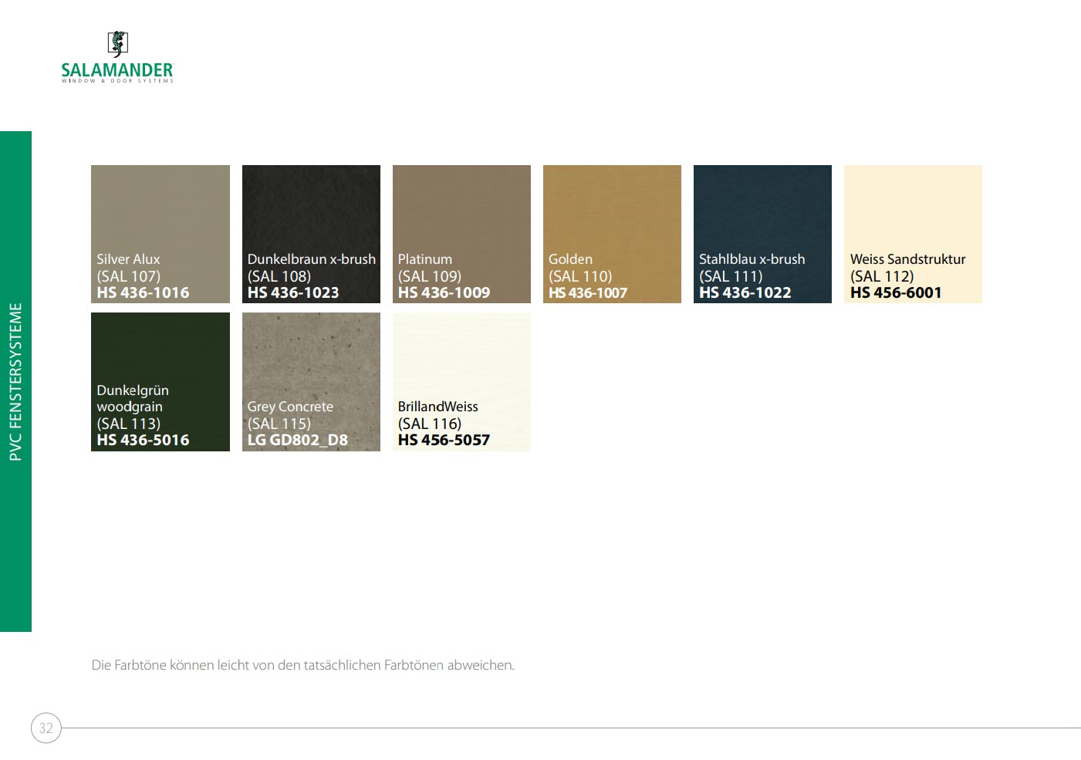Screen dimensions: 1081x760
Task: Click the (SAL 111) label
Action: coord(731,276)
